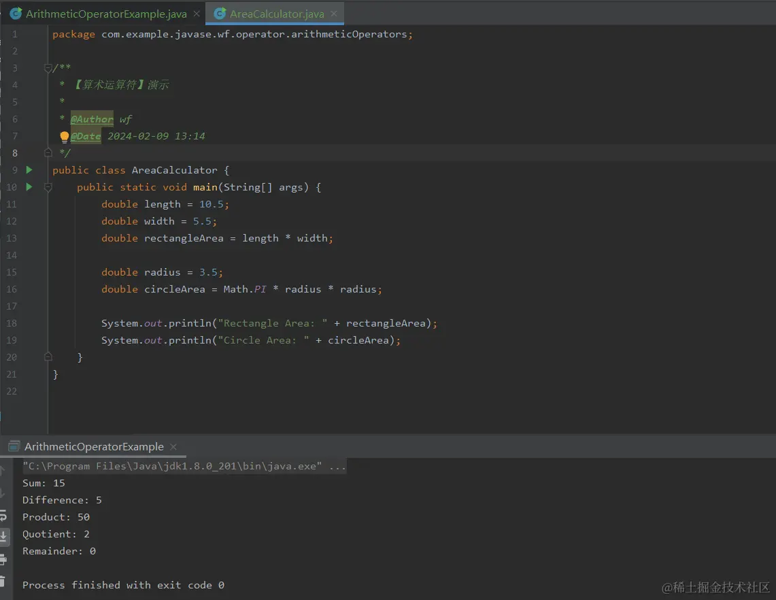
Task: Click the @Date tag in the Javadoc
Action: coord(86,136)
